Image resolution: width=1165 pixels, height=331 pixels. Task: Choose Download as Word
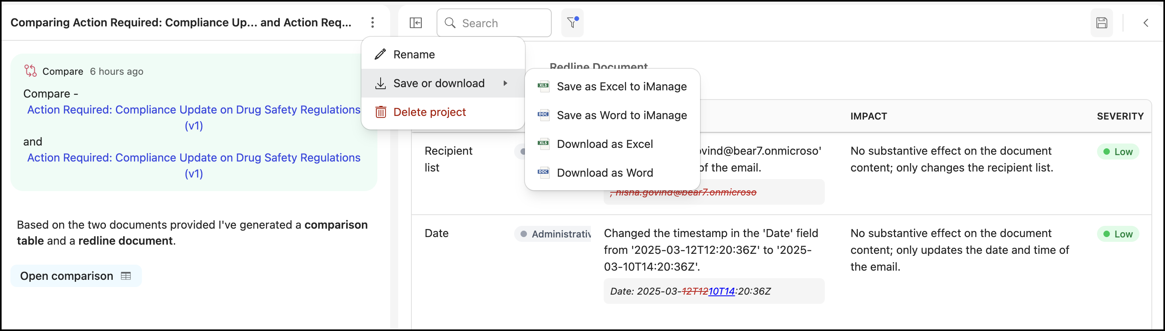point(612,173)
